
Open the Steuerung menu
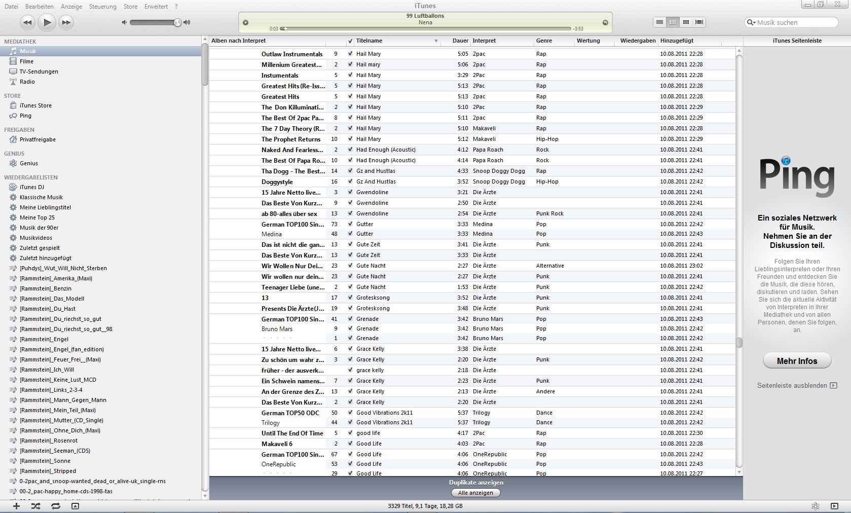[x=103, y=7]
